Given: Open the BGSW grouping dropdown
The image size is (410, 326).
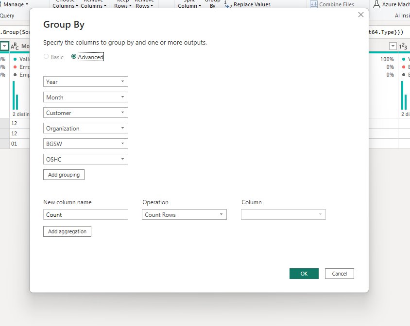Looking at the screenshot, I should (85, 144).
